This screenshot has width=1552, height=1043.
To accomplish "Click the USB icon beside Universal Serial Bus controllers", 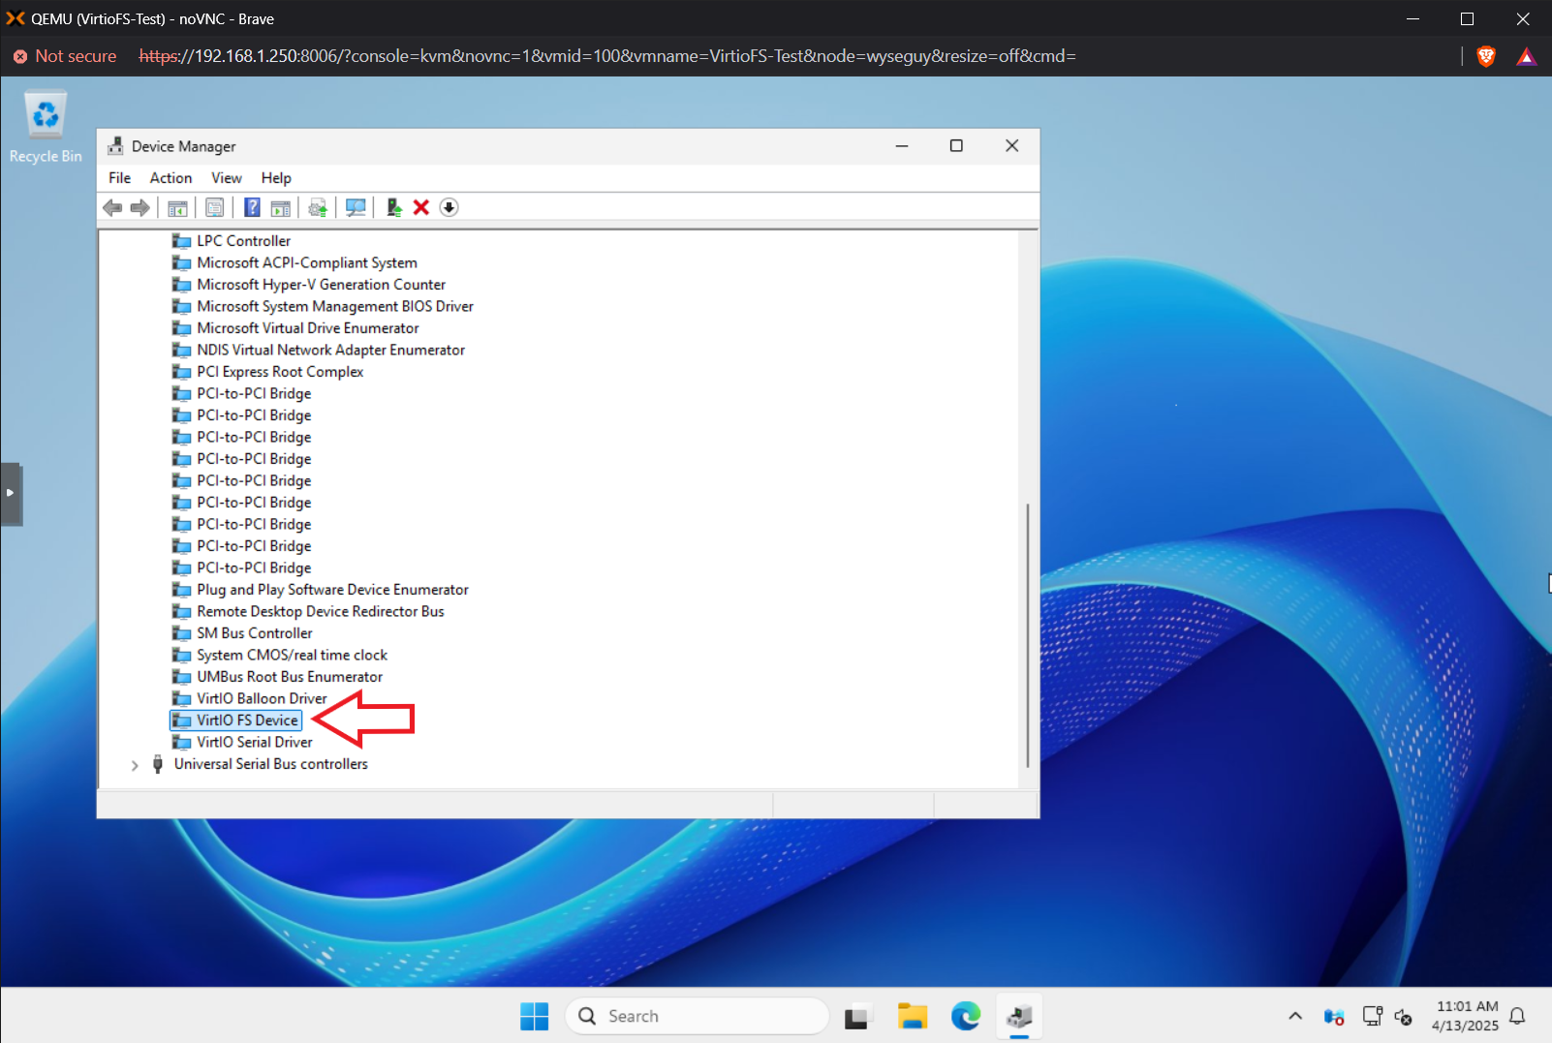I will [x=158, y=764].
